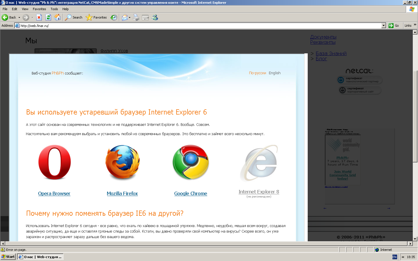The width and height of the screenshot is (418, 261).
Task: Click the left arrow below the grid widget
Action: 325,208
